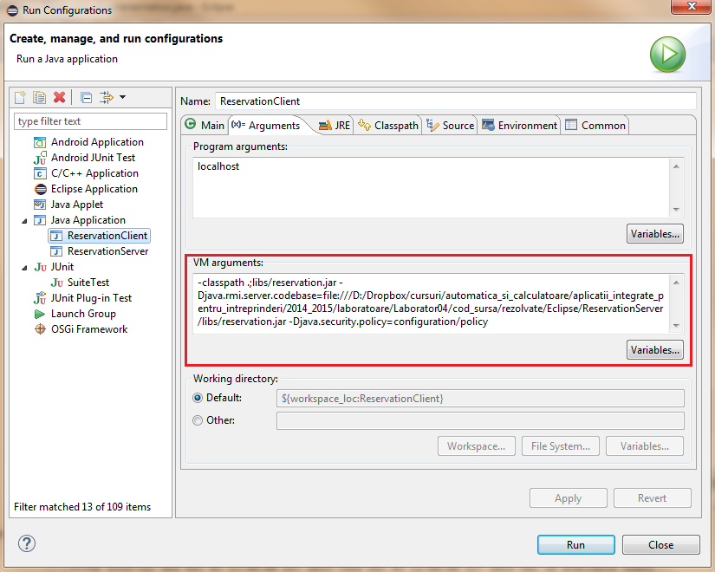Click the Launch Group icon
715x572 pixels.
coord(40,314)
